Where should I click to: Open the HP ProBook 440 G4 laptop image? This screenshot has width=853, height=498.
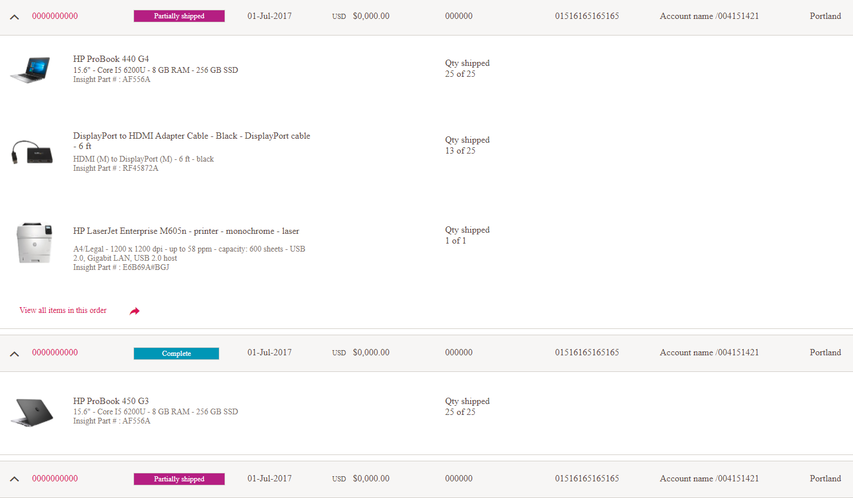pos(30,69)
